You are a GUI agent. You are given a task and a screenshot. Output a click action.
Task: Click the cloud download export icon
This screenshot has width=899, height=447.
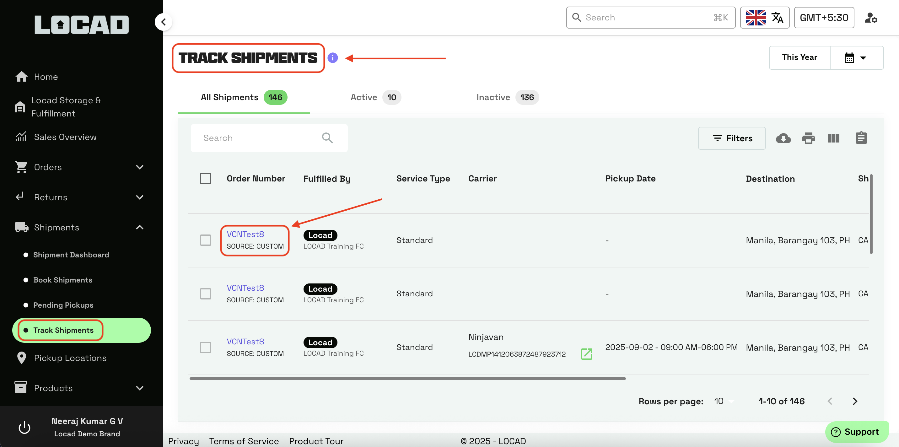click(x=783, y=138)
